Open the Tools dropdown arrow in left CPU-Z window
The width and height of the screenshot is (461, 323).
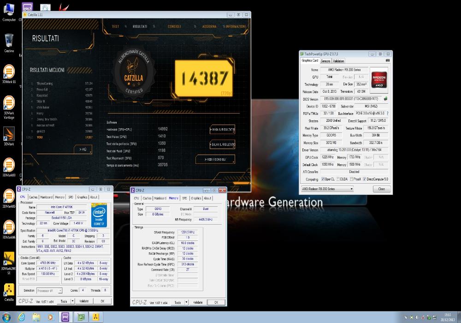coord(73,301)
